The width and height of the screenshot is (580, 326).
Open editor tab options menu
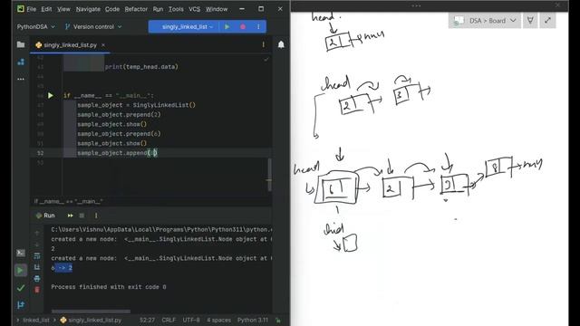tap(264, 44)
